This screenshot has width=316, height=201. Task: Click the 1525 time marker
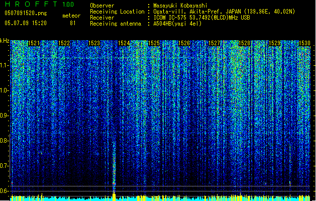click(x=154, y=43)
